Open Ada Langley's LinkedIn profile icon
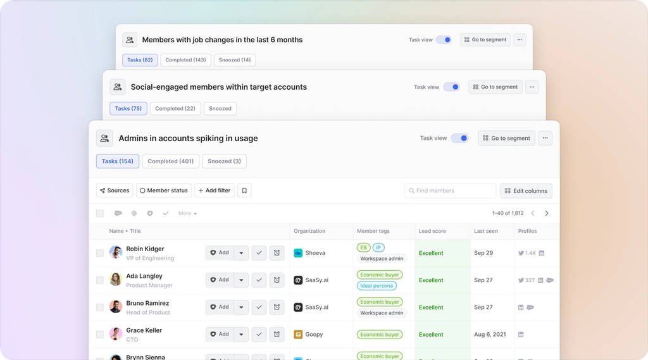This screenshot has height=360, width=648. (540, 280)
